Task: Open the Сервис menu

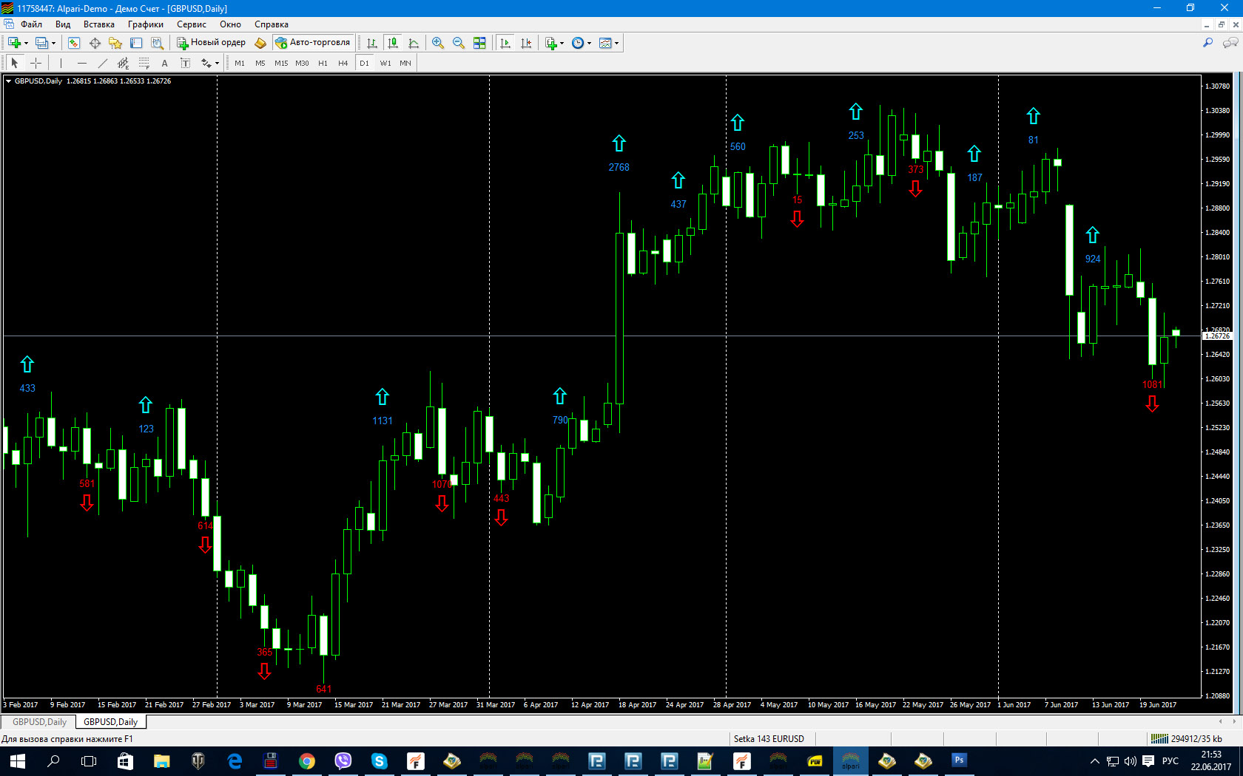Action: tap(192, 24)
